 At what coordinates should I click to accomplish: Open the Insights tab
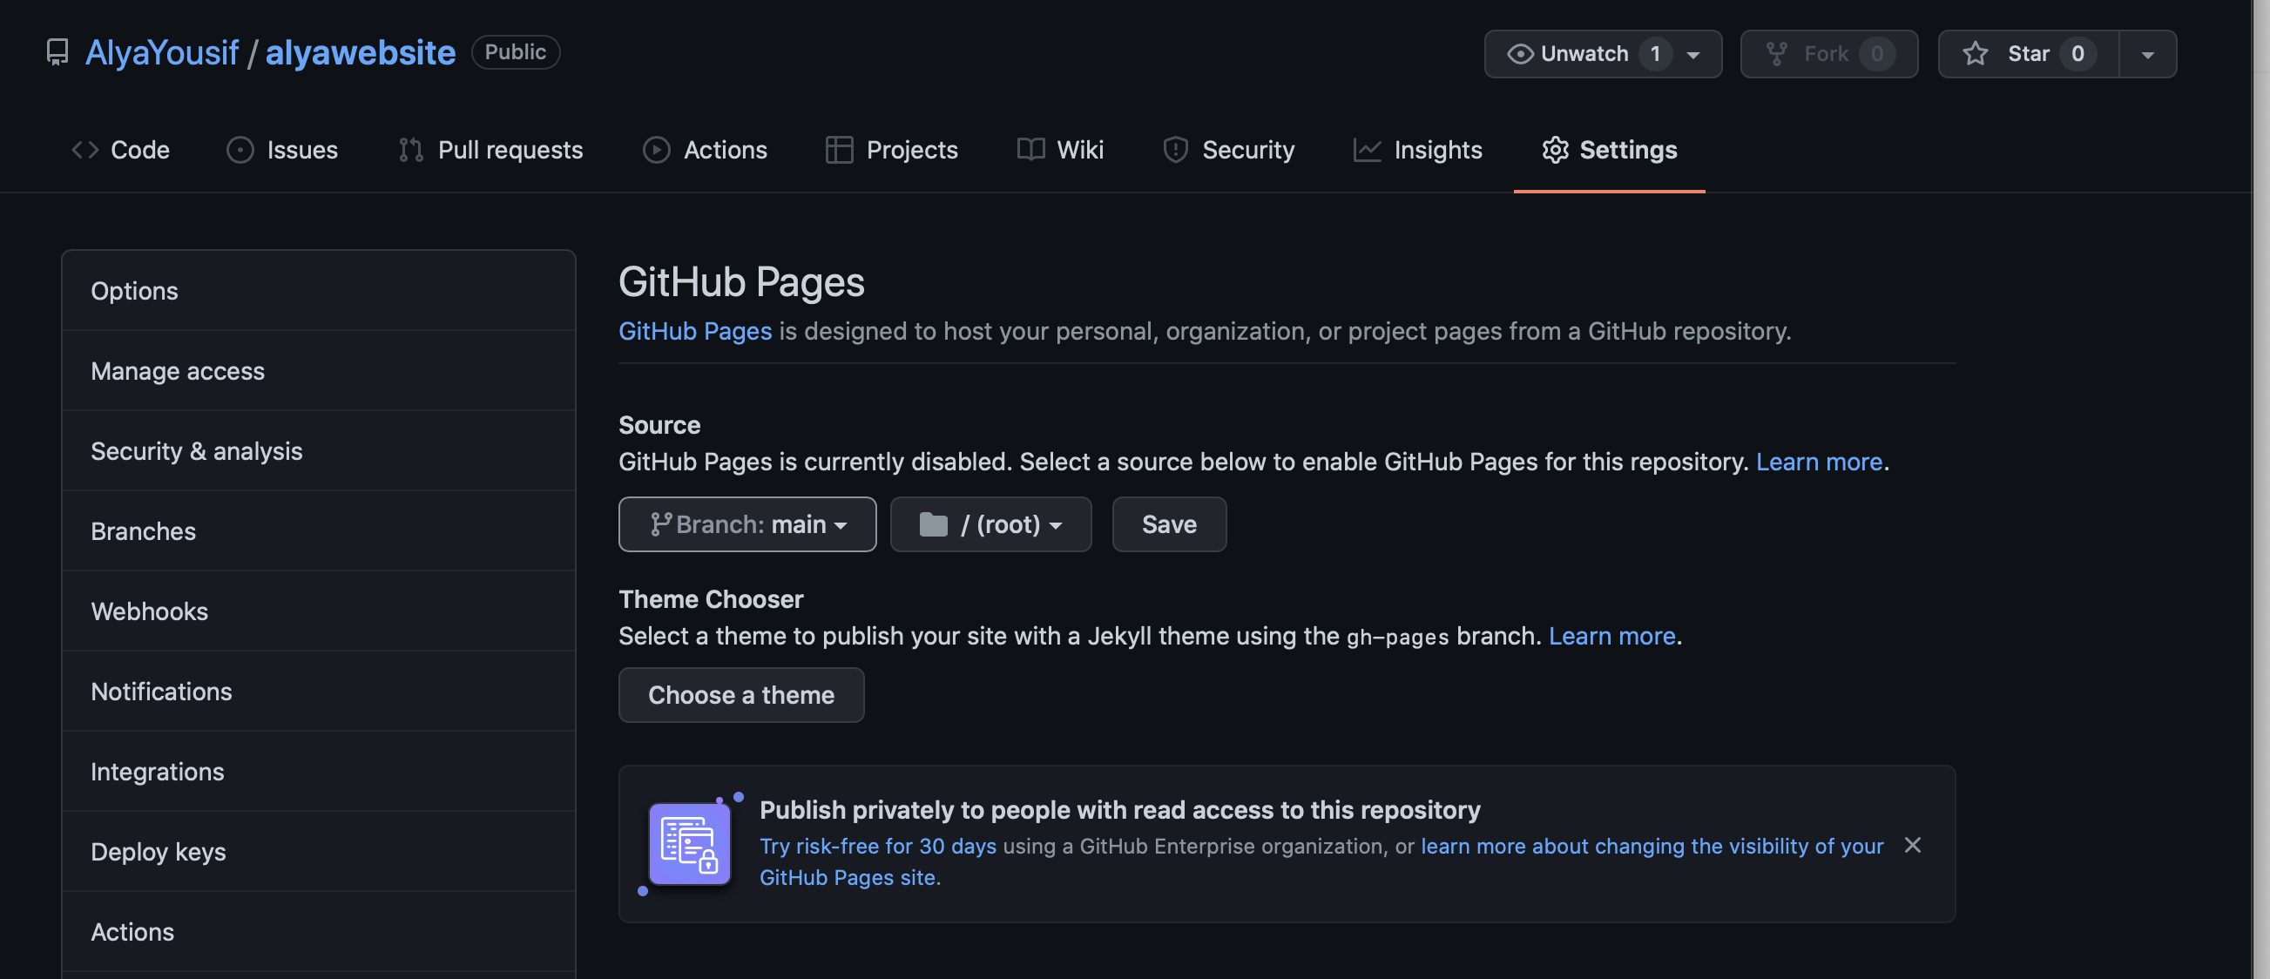tap(1418, 150)
